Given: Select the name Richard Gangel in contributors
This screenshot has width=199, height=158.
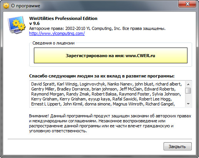Looking at the screenshot, I should 159,104.
